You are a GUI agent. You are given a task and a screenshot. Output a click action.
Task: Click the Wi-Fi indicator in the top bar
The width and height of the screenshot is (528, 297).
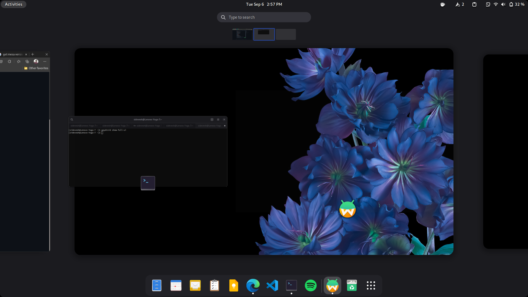tap(496, 4)
